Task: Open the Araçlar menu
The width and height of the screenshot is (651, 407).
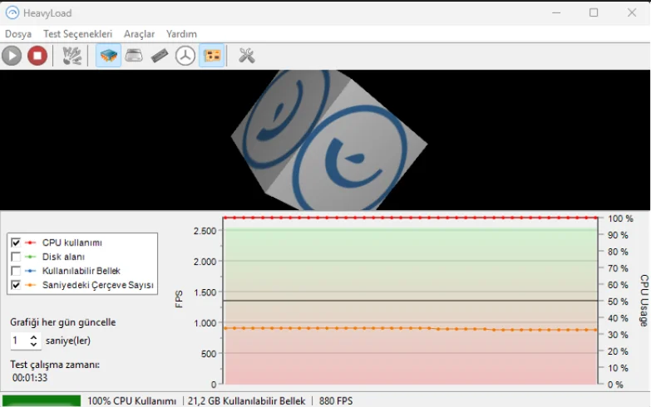Action: click(139, 34)
